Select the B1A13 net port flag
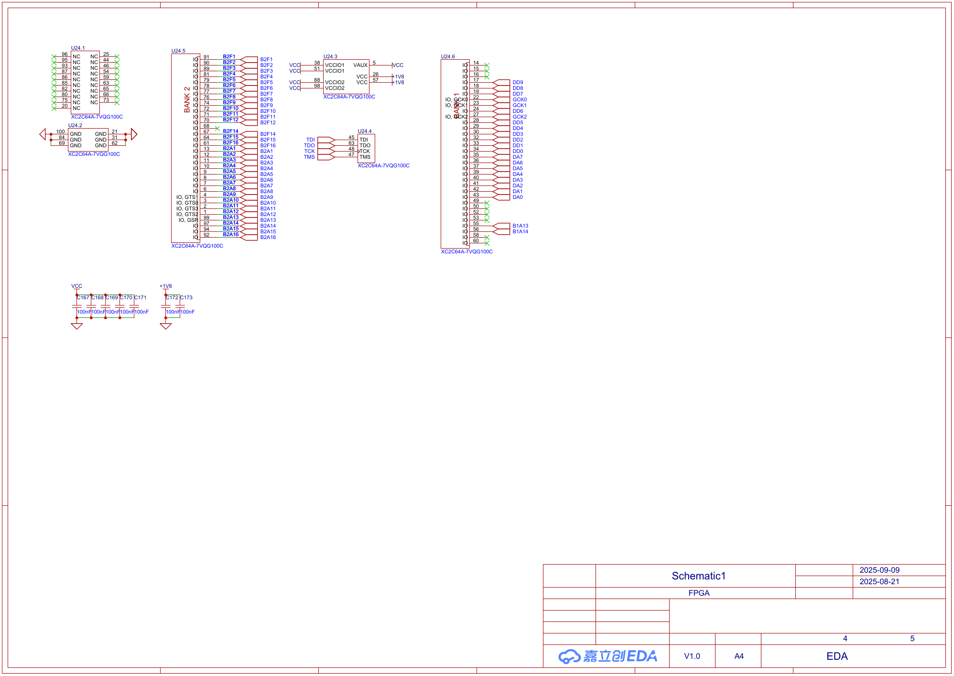This screenshot has height=676, width=954. click(501, 226)
